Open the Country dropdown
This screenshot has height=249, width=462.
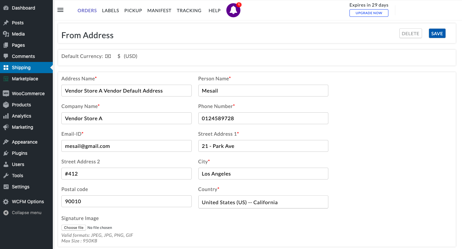(x=263, y=202)
